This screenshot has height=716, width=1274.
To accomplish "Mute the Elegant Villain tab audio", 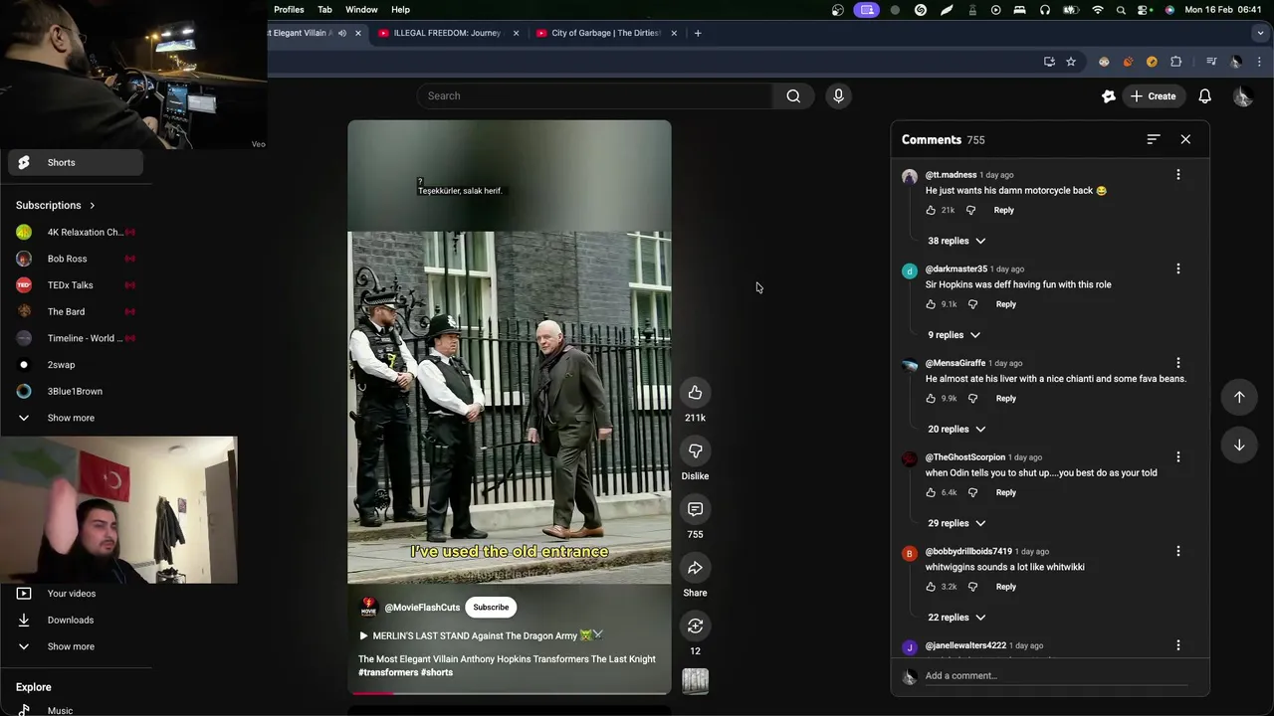I will (x=341, y=33).
